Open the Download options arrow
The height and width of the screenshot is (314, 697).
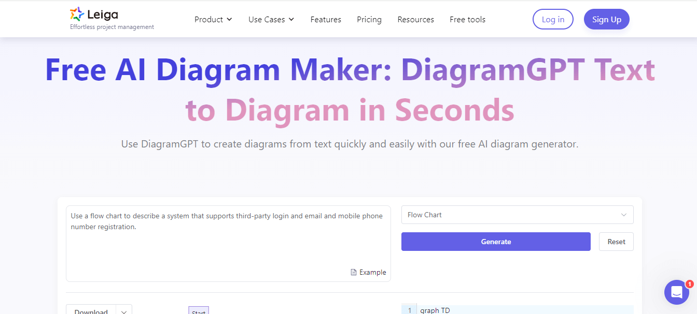(x=124, y=311)
